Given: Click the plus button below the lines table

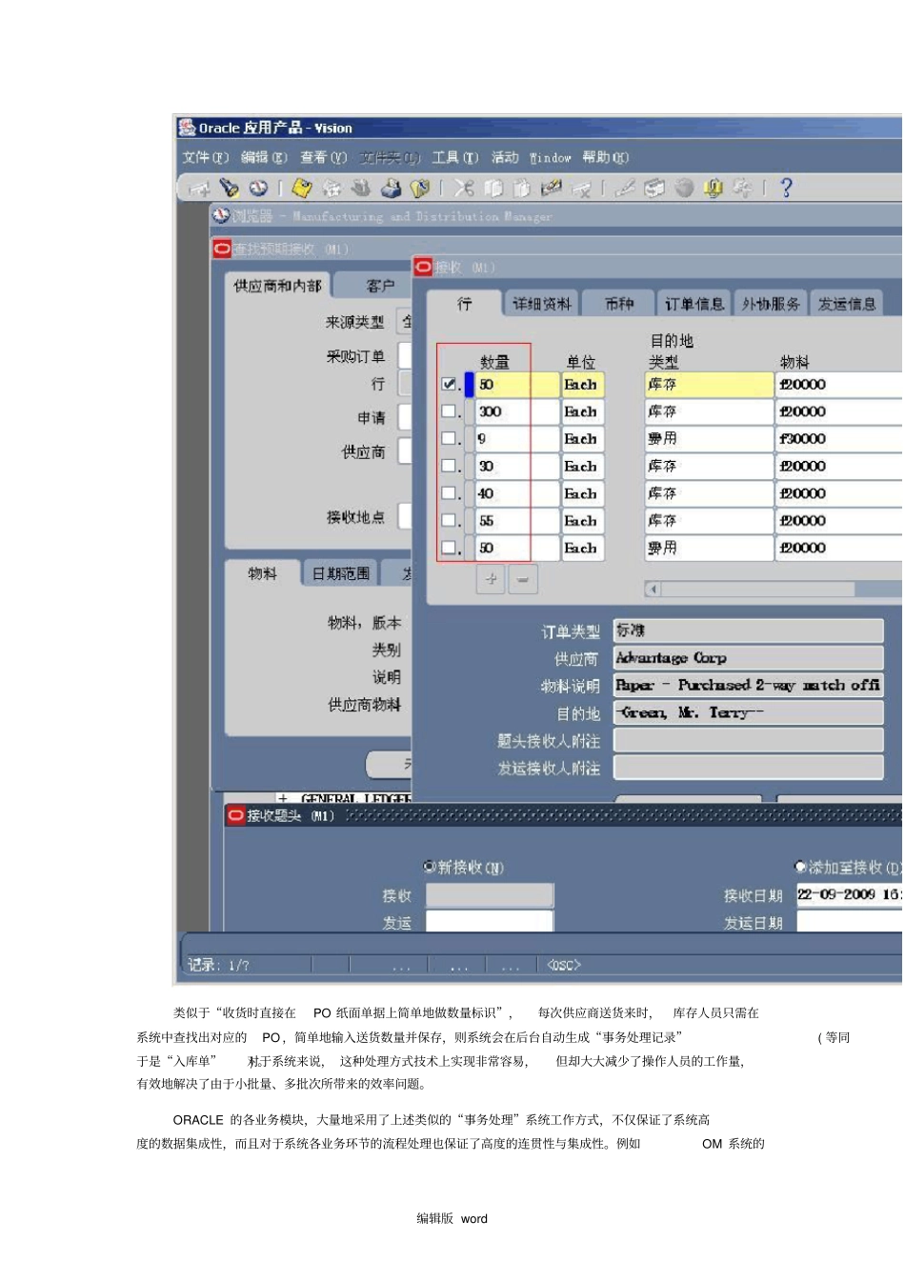Looking at the screenshot, I should coord(492,578).
